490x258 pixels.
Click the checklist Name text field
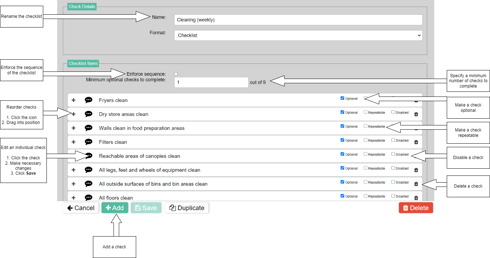(298, 20)
